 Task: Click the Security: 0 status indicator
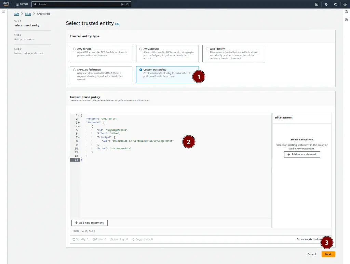click(x=80, y=239)
